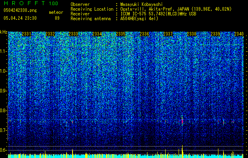Click the Observer name Masayuki Kobayashi

point(142,4)
